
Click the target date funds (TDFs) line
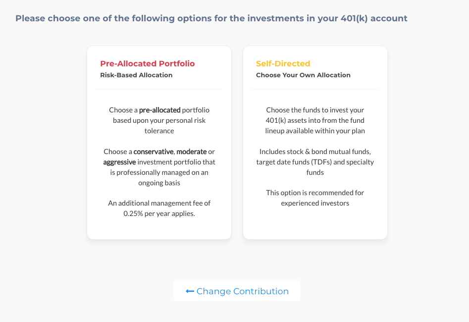tap(315, 162)
